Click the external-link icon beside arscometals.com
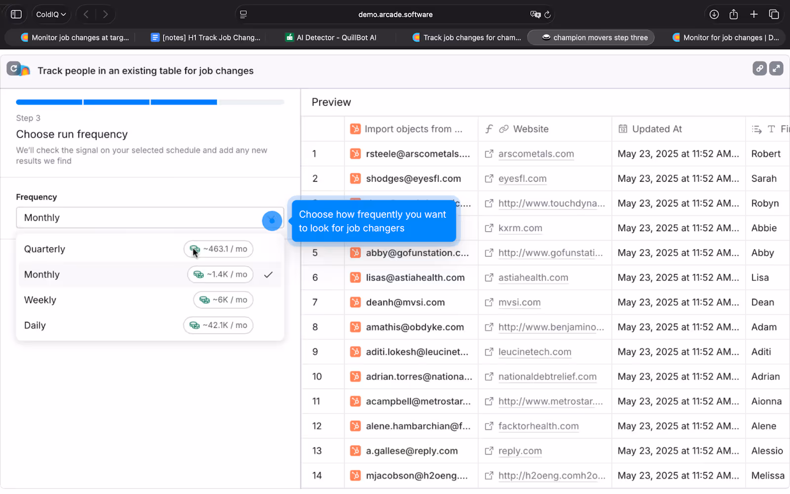The width and height of the screenshot is (790, 494). point(489,154)
